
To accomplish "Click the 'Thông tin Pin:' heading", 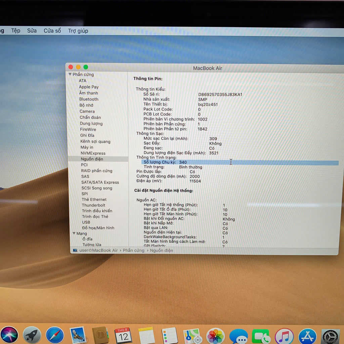I will 148,79.
